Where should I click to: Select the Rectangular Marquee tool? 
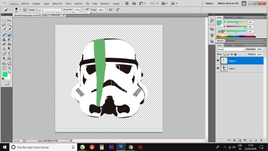(4, 20)
